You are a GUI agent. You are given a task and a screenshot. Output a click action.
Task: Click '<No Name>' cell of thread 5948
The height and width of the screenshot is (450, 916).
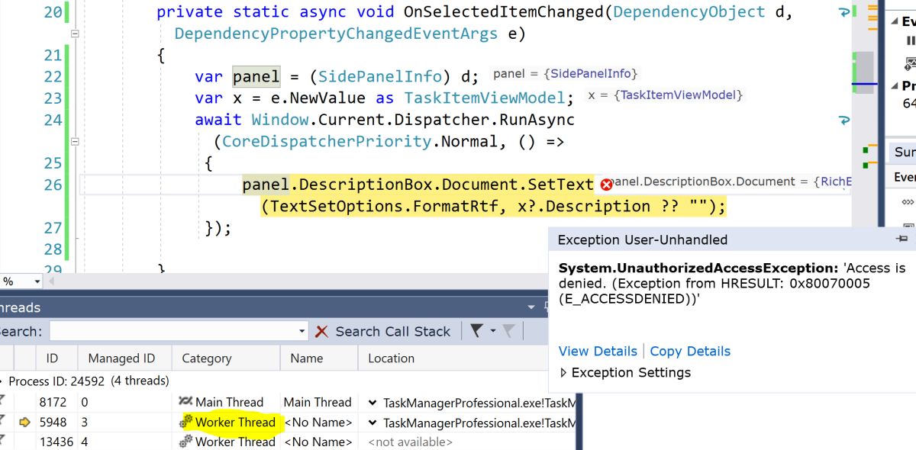pos(318,422)
